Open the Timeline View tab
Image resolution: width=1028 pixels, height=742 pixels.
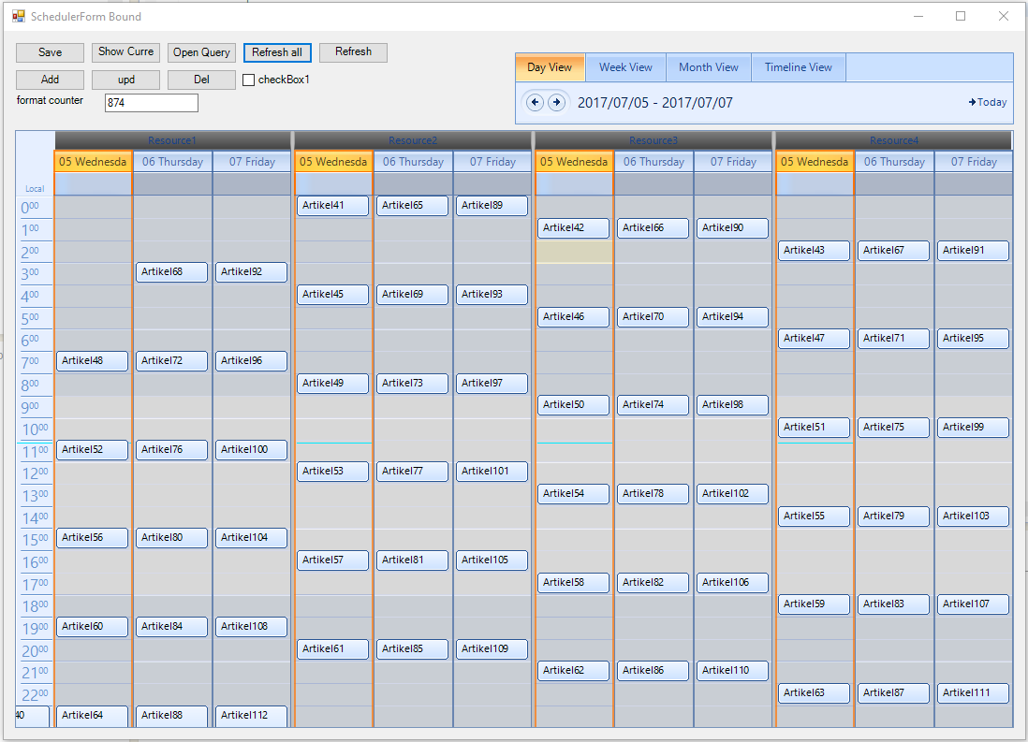[x=798, y=67]
